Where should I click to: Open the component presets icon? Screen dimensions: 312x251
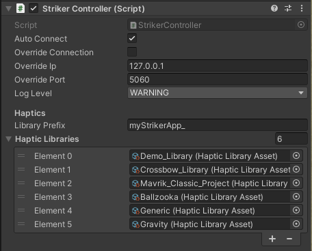(x=288, y=8)
